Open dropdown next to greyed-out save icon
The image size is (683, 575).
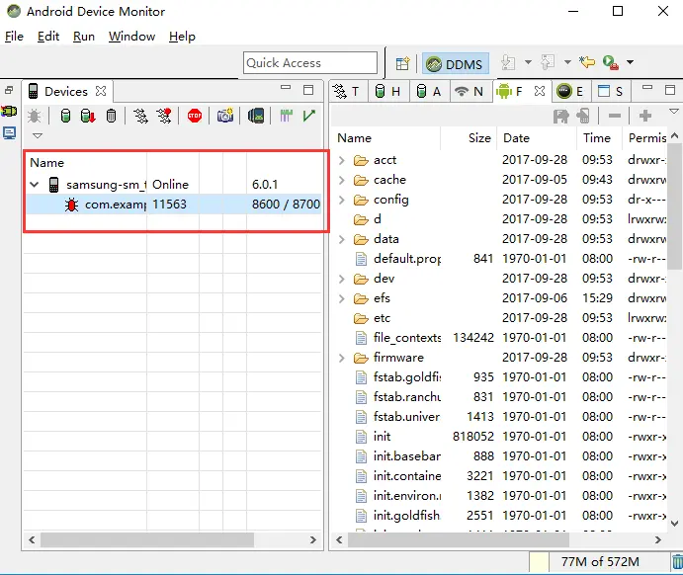[528, 62]
